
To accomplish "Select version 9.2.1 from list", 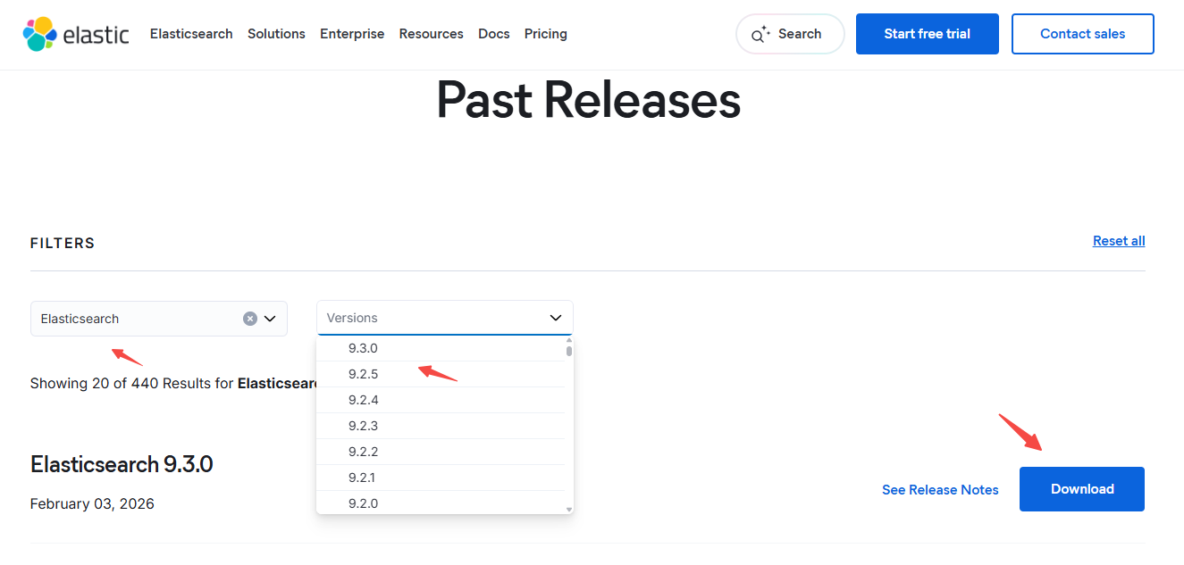I will 442,478.
